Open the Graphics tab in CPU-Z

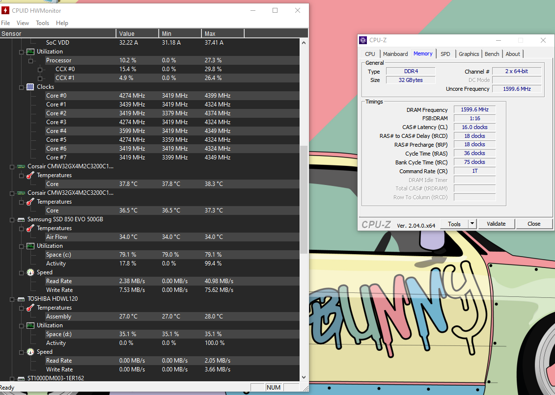click(469, 54)
